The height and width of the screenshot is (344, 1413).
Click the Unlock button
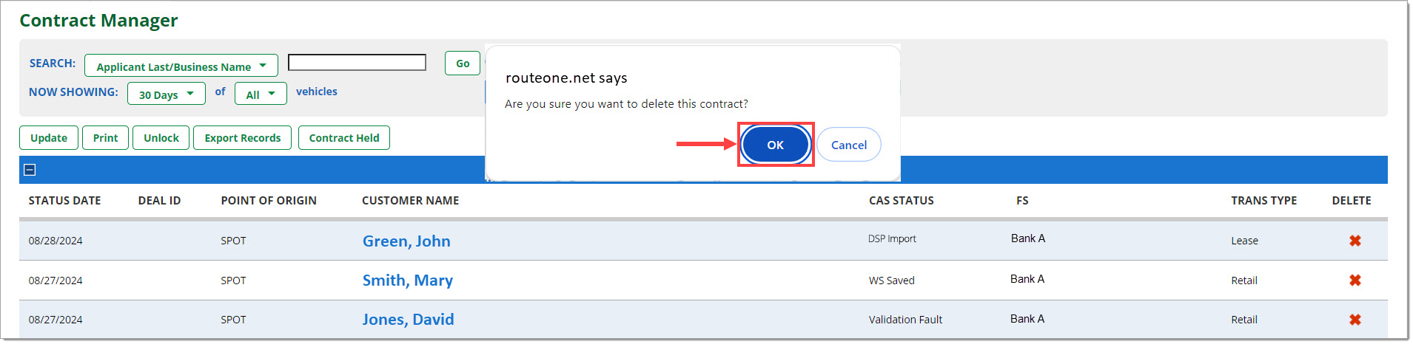tap(161, 138)
